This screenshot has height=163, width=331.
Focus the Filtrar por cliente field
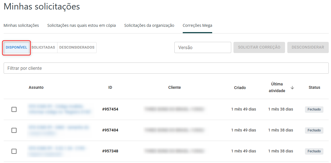166,68
